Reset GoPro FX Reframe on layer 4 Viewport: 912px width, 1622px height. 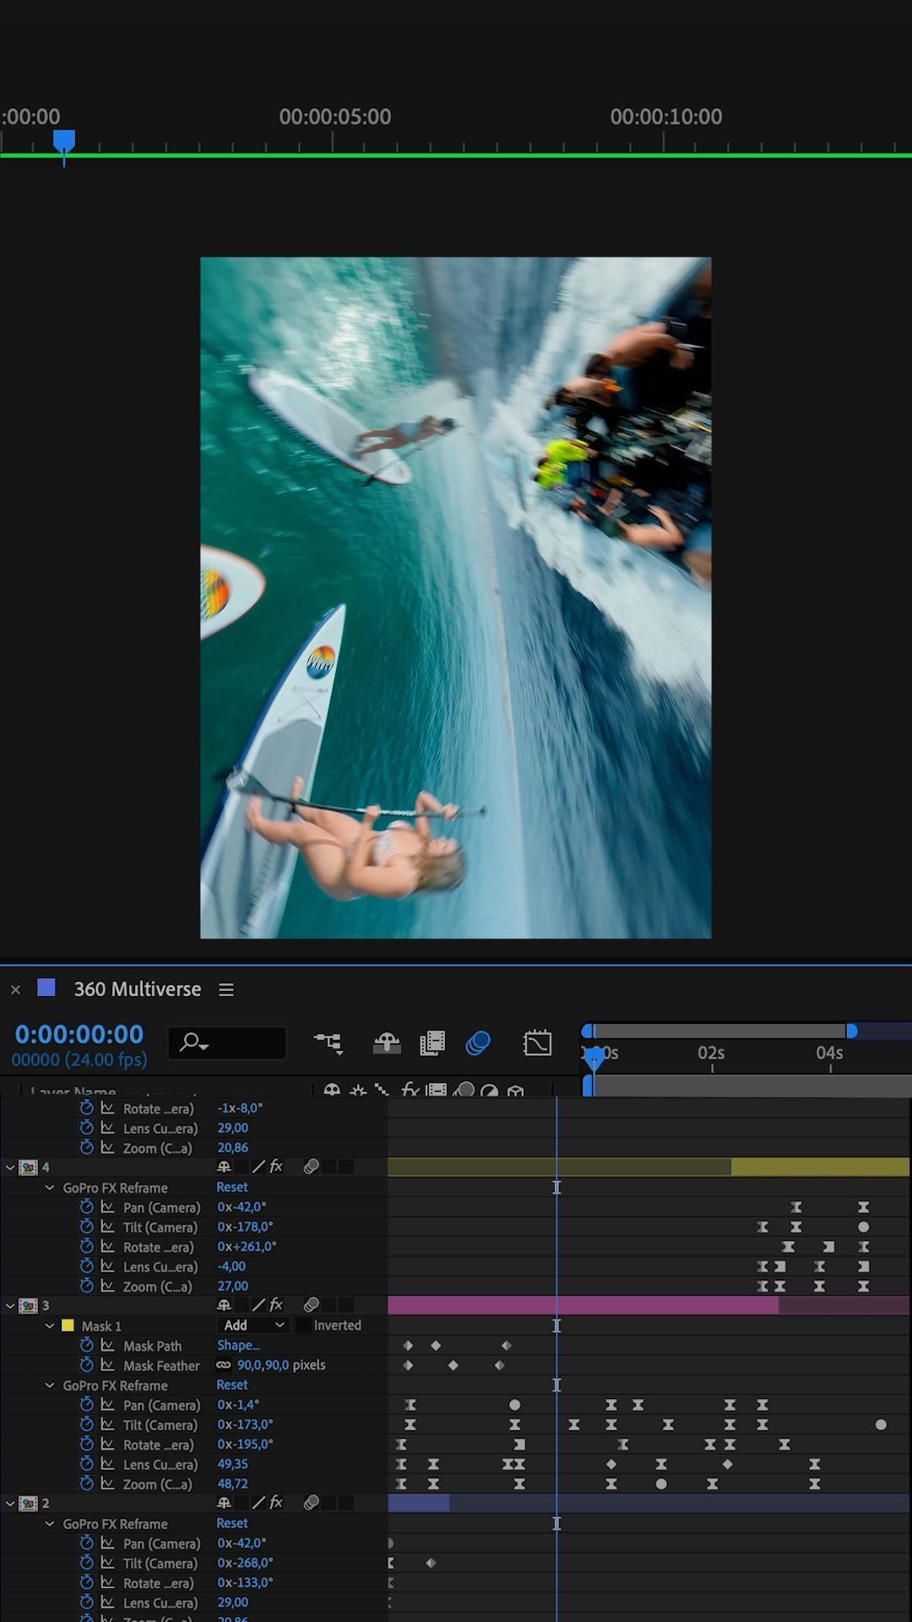[231, 1187]
